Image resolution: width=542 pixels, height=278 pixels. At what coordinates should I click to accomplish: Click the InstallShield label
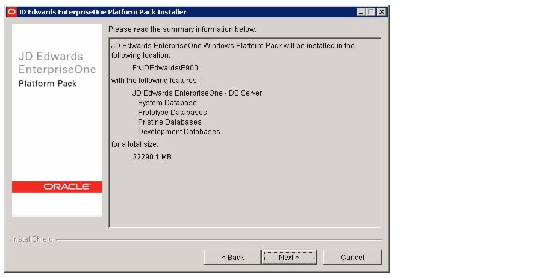[x=33, y=239]
